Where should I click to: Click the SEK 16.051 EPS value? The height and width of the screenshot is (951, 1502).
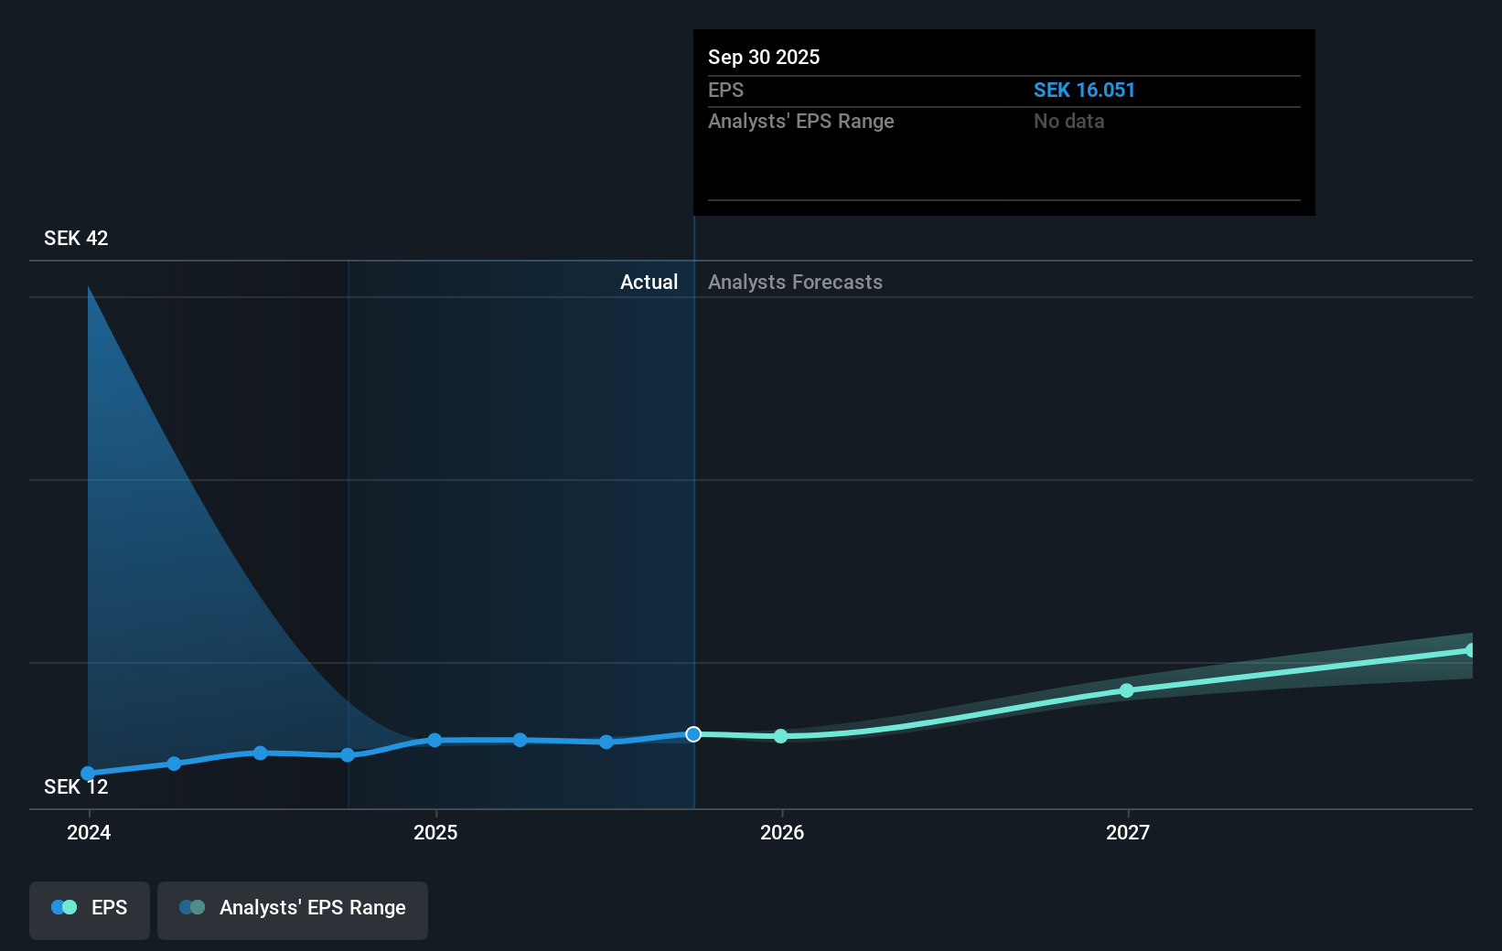1084,90
